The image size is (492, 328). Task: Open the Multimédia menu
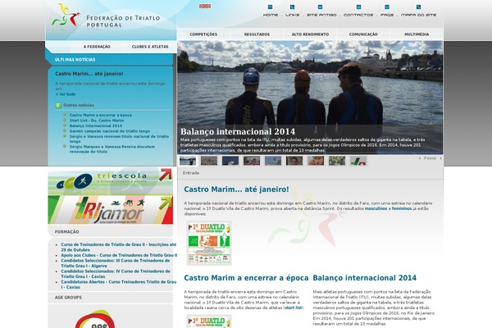[417, 34]
